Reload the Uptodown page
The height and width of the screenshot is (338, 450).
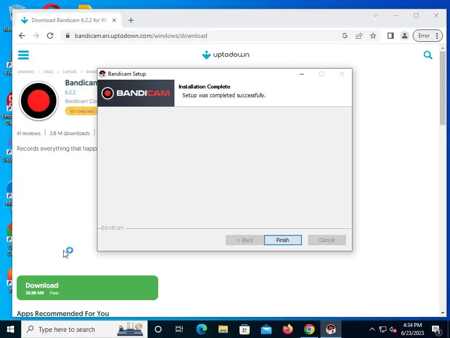[50, 36]
